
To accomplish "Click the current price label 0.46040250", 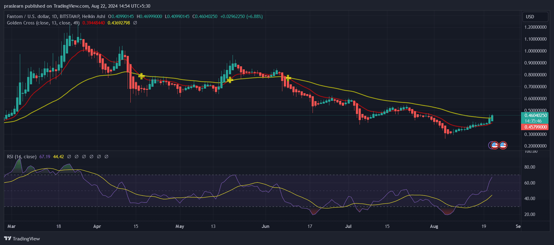I will coord(535,115).
